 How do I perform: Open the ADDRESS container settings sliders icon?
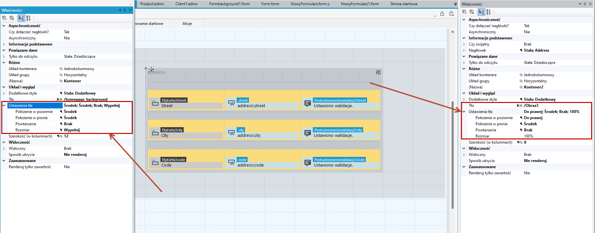click(378, 72)
